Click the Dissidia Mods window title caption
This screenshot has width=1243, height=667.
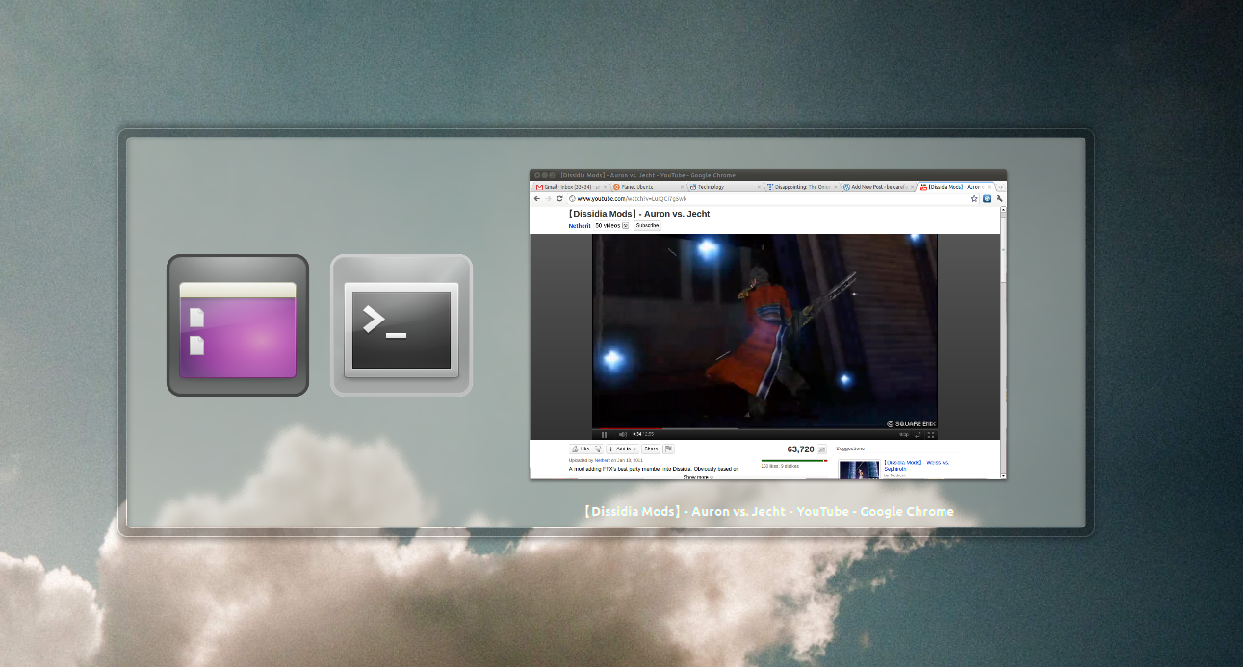tap(769, 511)
